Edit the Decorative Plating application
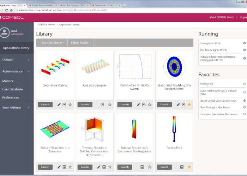This screenshot has height=176, width=247. [59, 105]
